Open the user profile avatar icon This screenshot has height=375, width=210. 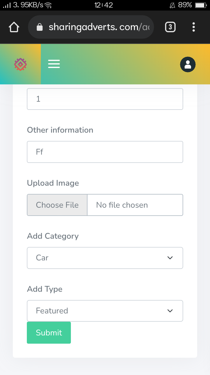click(188, 64)
